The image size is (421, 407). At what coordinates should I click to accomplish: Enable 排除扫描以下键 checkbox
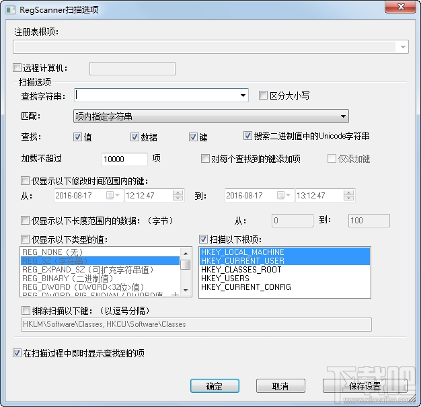[26, 311]
